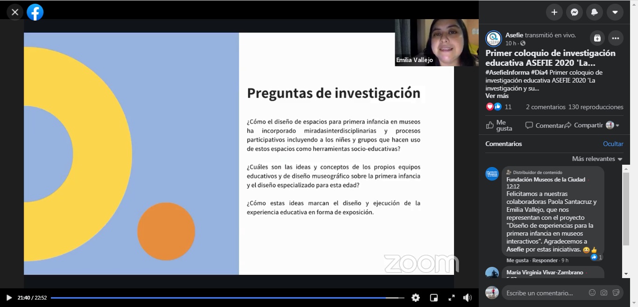This screenshot has height=307, width=638.
Task: Click the Facebook logo icon
Action: coord(35,12)
